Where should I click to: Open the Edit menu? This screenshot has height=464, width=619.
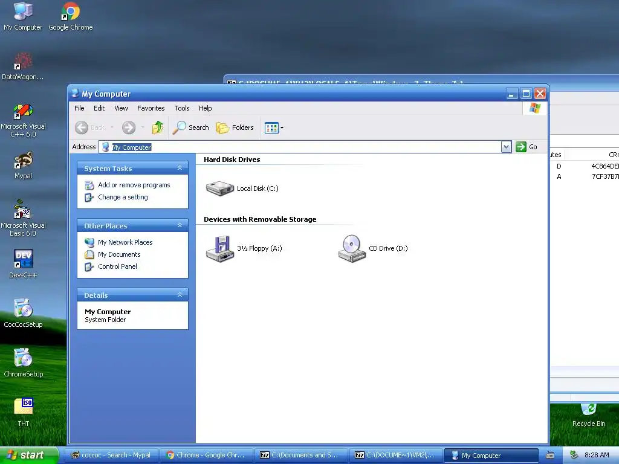[99, 108]
